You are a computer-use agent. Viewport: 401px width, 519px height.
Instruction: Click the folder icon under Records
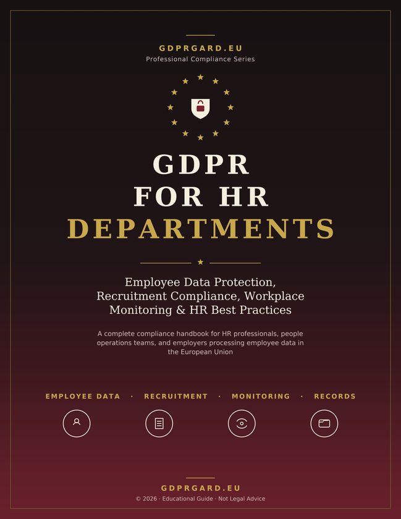[x=324, y=423]
